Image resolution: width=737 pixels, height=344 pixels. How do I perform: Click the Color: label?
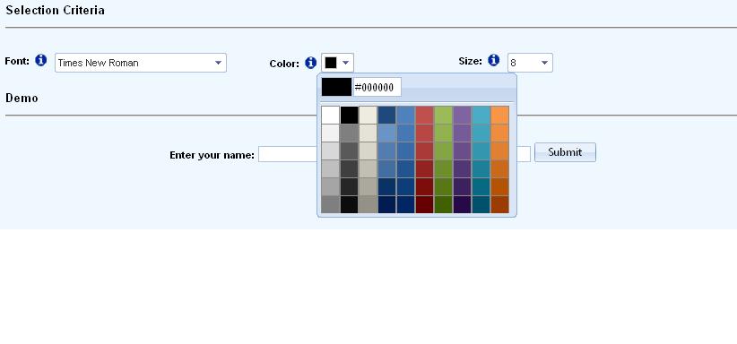(x=284, y=64)
